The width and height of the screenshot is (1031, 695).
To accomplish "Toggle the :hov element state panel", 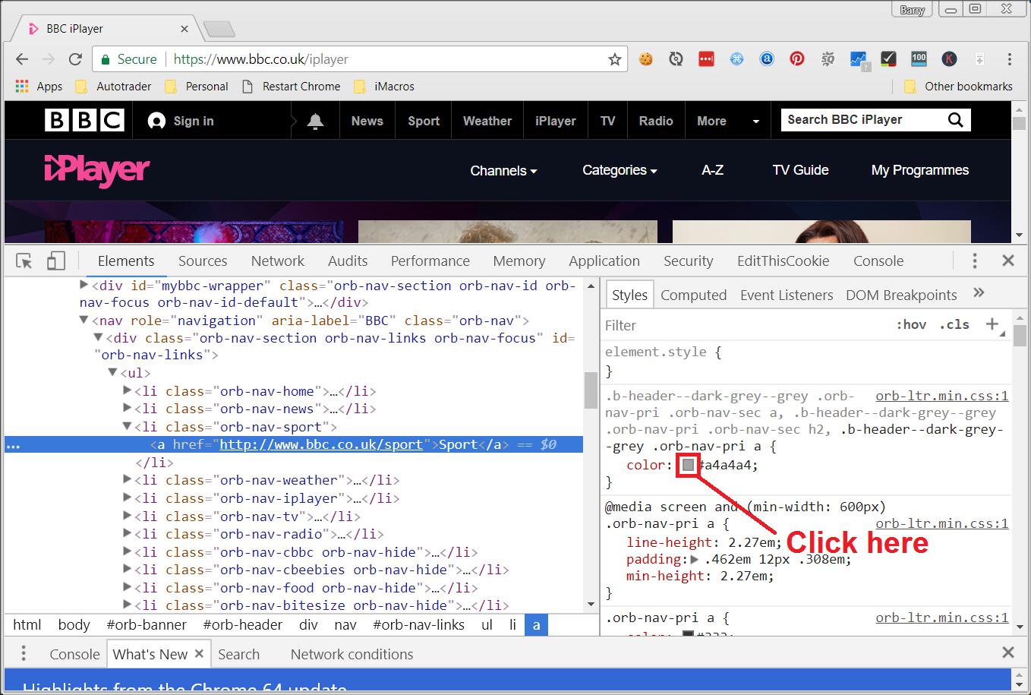I will pyautogui.click(x=911, y=324).
